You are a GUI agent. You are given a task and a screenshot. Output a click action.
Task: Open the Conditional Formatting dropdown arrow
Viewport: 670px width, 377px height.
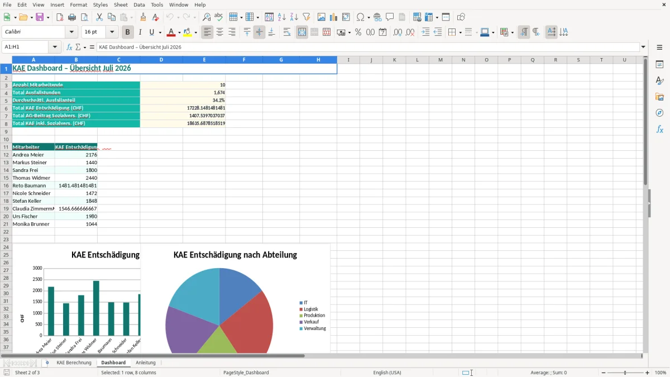click(513, 32)
